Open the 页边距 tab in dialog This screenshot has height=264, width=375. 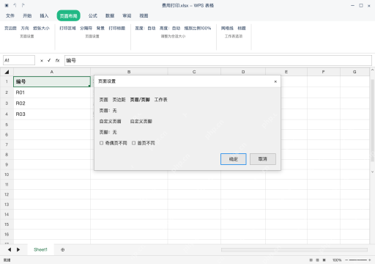[x=119, y=100]
